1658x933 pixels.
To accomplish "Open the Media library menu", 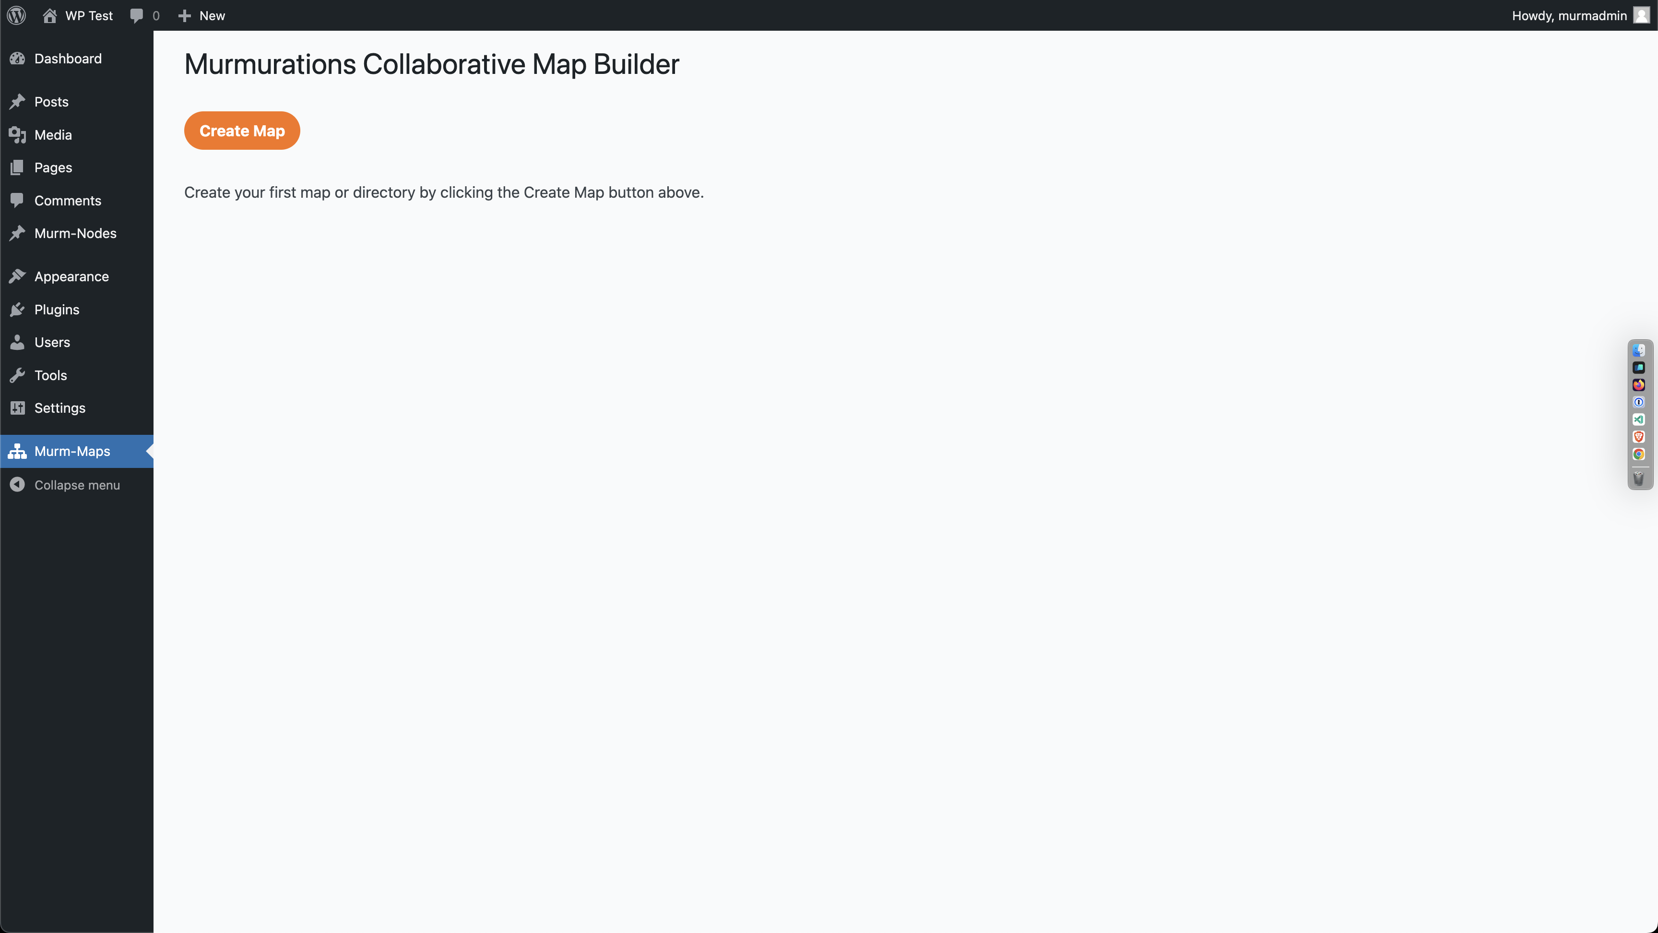I will click(53, 135).
